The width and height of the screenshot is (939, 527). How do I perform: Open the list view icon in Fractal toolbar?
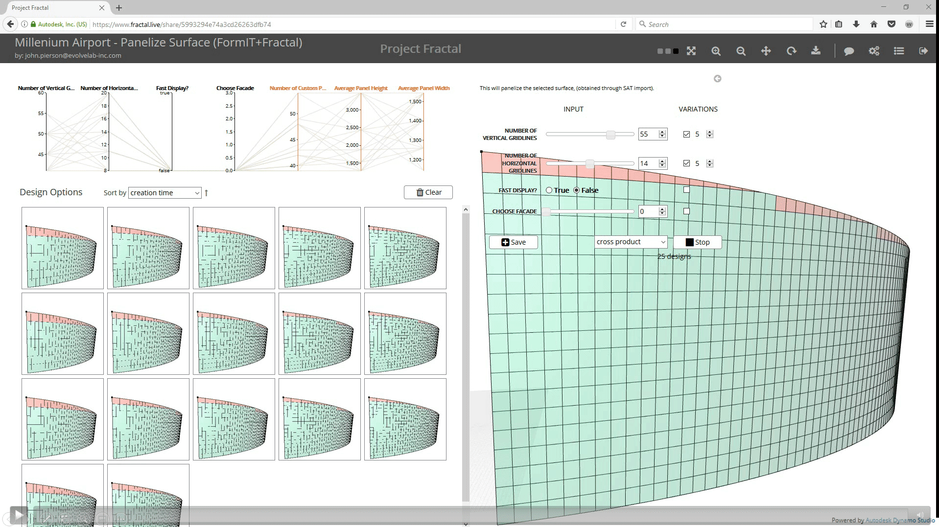[x=899, y=51]
